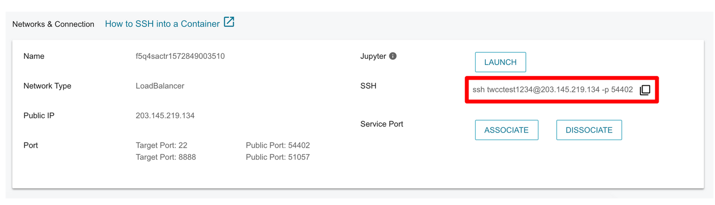Select the SSH command text
This screenshot has width=715, height=205.
pos(553,90)
